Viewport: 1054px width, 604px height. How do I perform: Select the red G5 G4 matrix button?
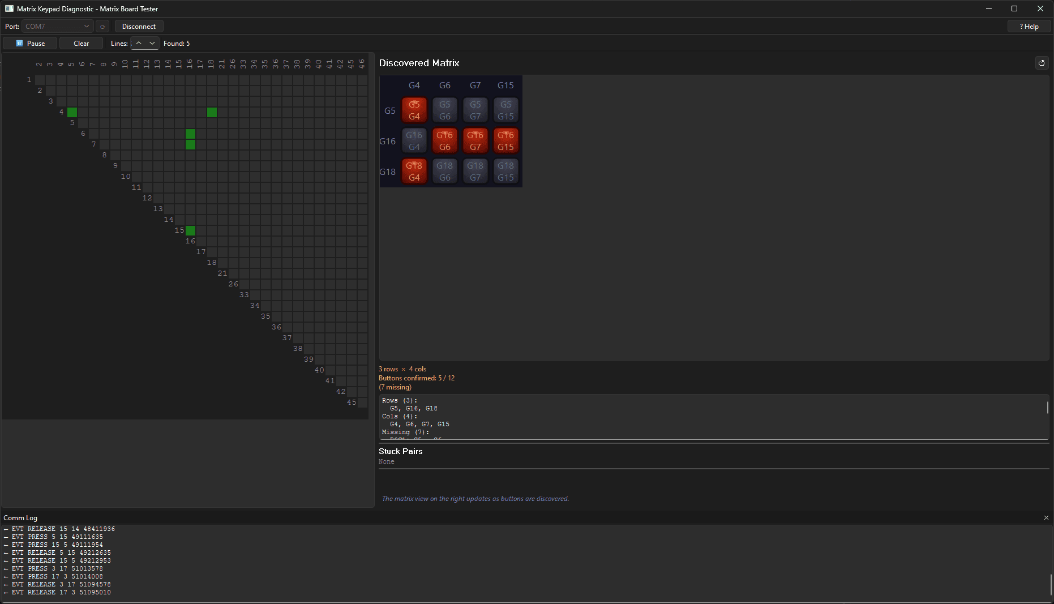click(414, 110)
